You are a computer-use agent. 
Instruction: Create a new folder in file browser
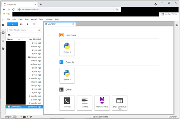pos(22,24)
